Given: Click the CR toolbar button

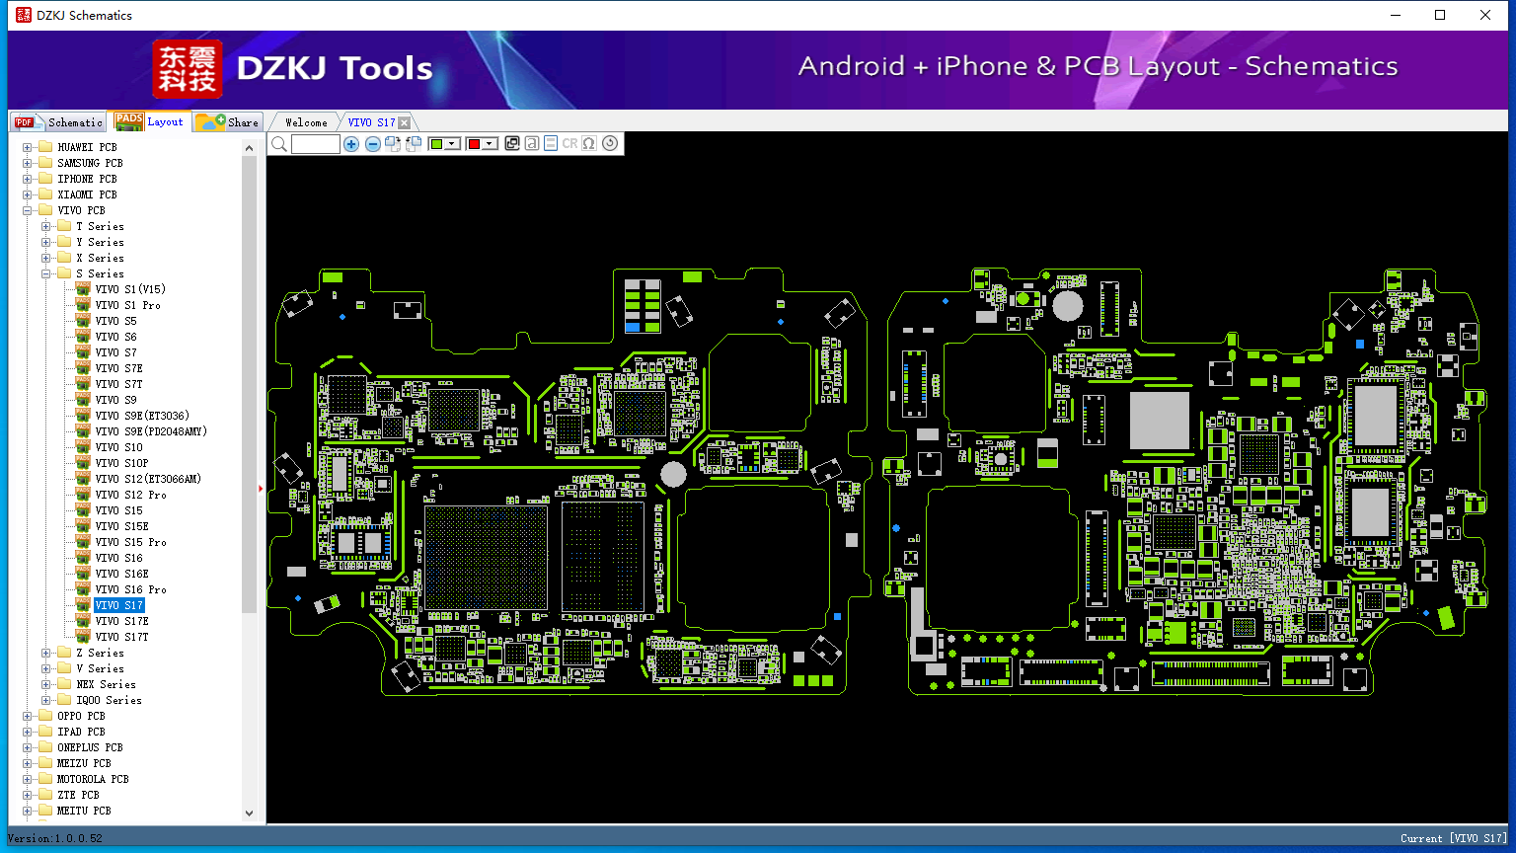Looking at the screenshot, I should pyautogui.click(x=569, y=143).
